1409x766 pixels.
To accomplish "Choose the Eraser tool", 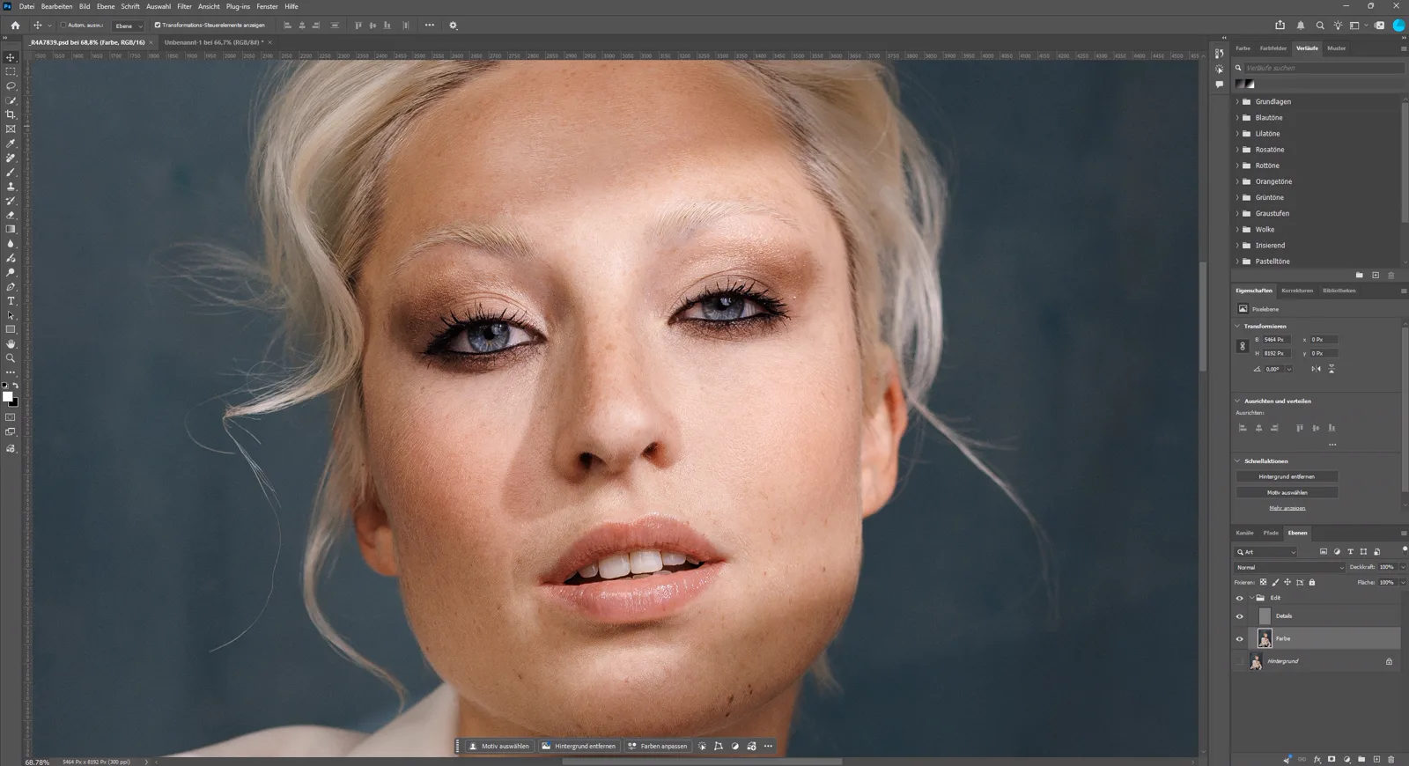I will [x=11, y=215].
